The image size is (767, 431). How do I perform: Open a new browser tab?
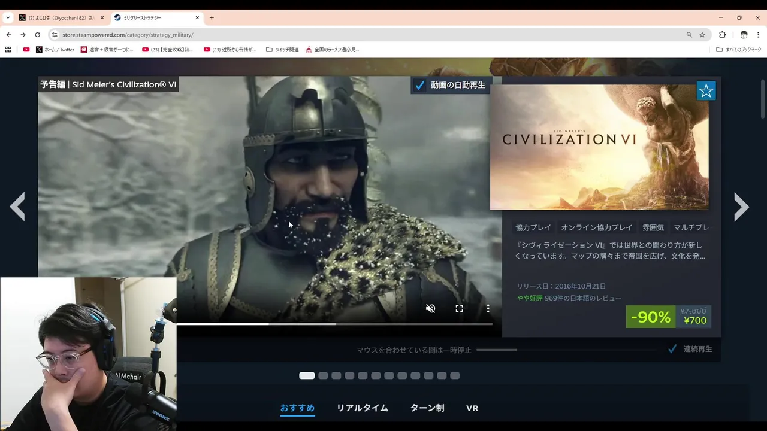click(x=212, y=17)
